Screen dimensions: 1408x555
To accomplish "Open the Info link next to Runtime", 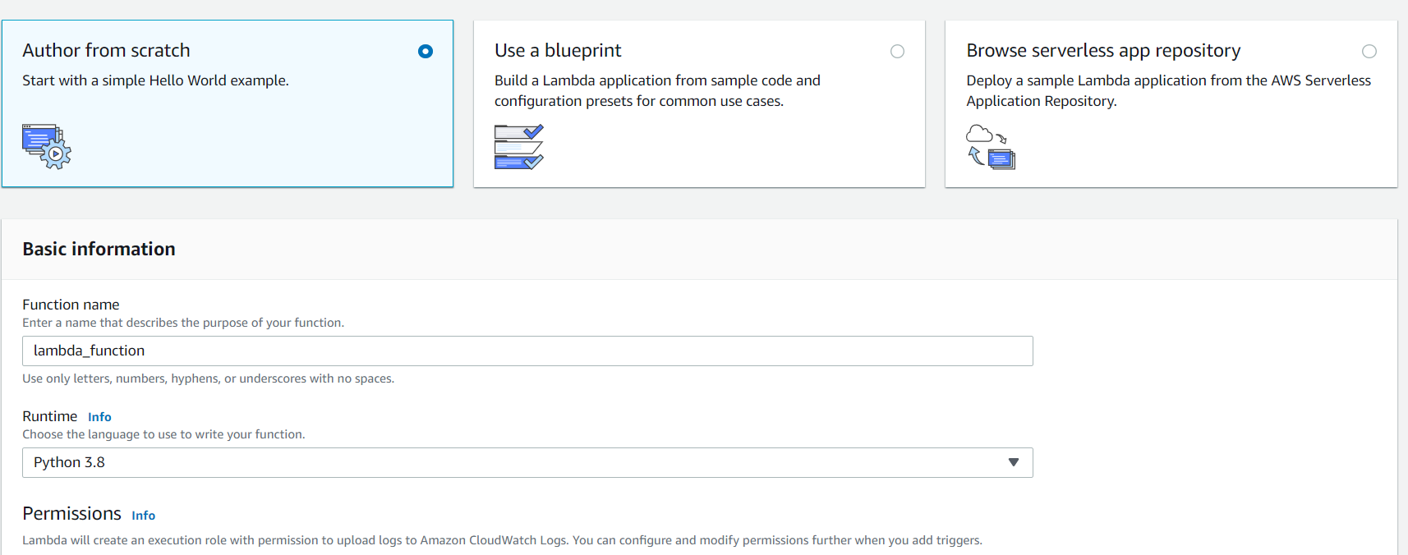I will (x=99, y=417).
